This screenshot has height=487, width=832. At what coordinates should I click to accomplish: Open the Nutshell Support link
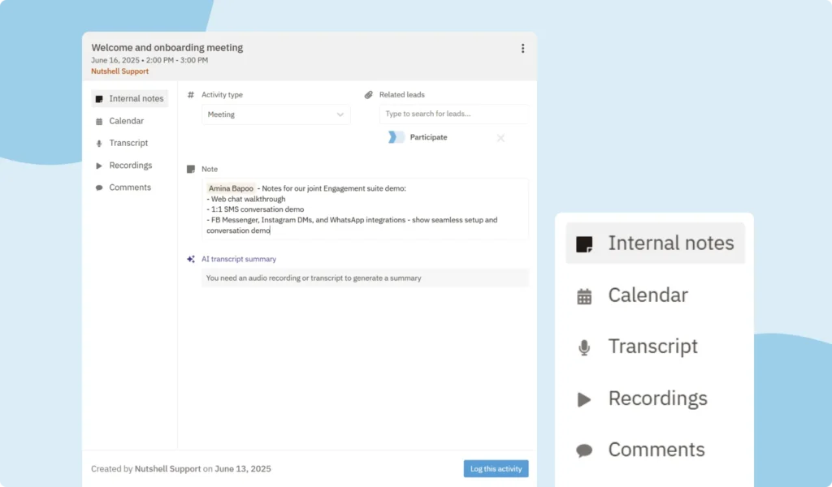119,71
